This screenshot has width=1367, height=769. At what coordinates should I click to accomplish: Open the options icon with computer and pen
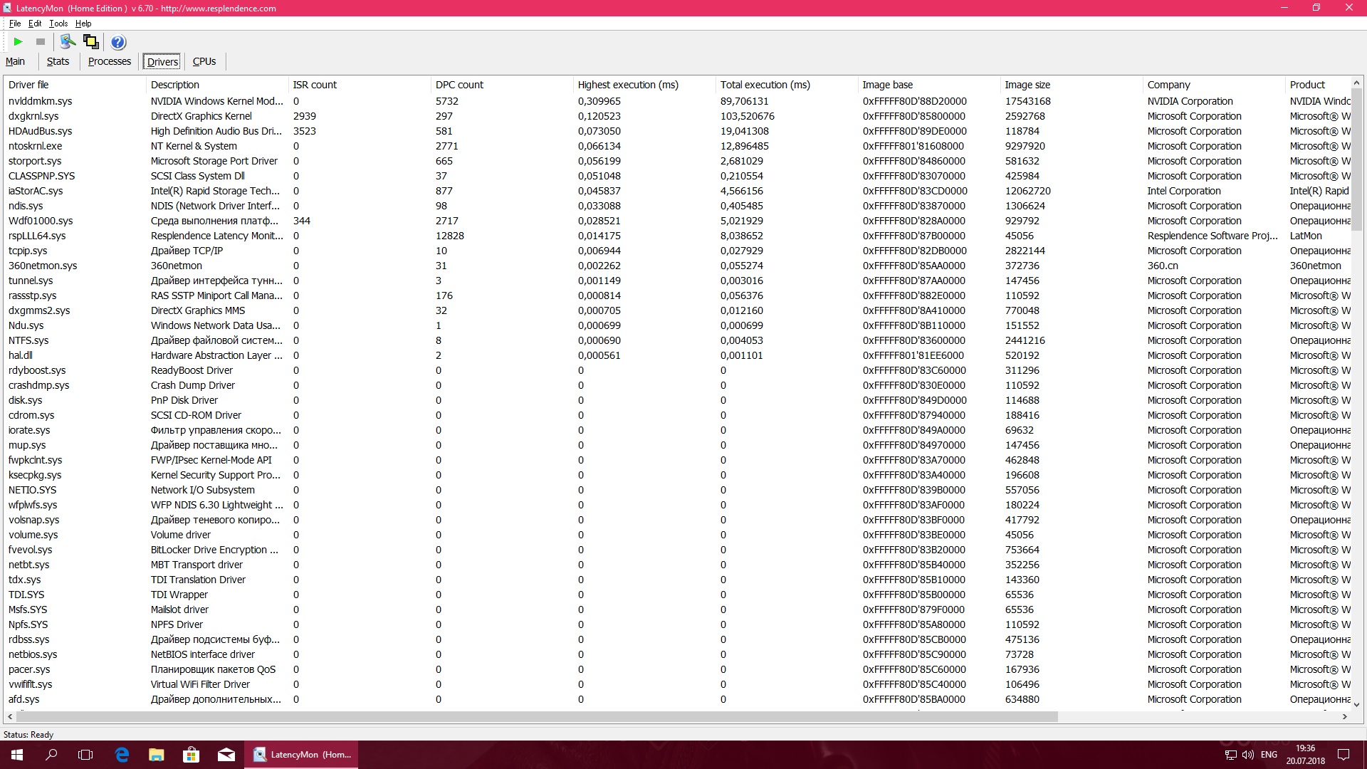(x=68, y=42)
